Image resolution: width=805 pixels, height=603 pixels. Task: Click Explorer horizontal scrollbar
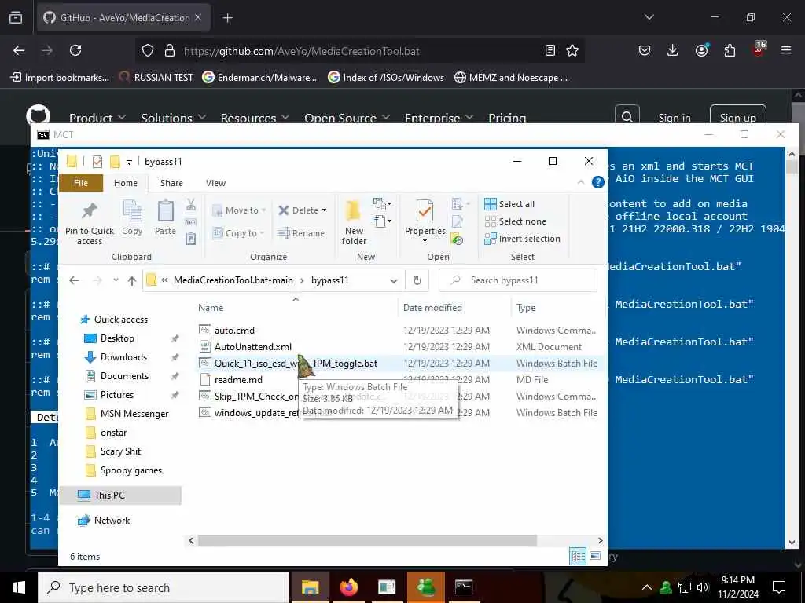coord(367,540)
